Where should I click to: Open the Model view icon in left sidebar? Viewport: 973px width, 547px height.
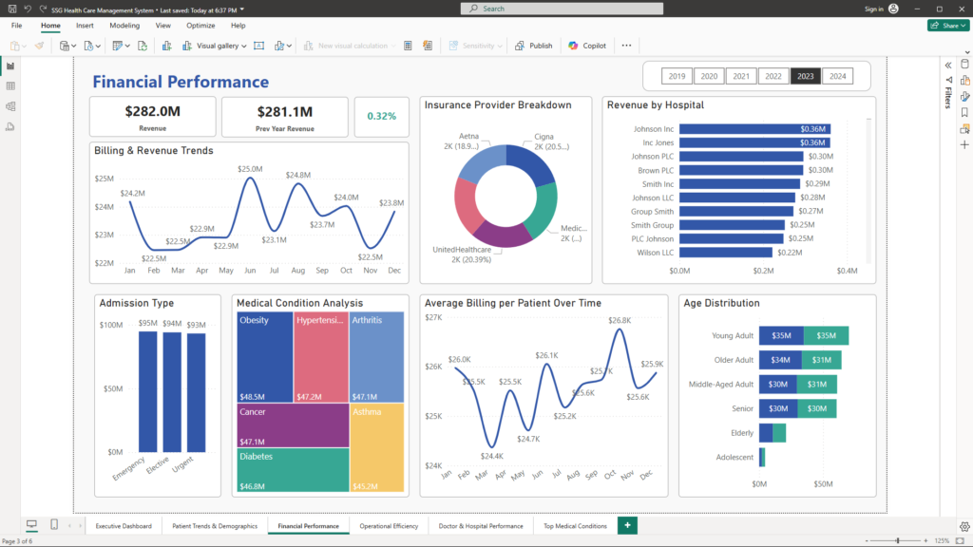(x=10, y=106)
